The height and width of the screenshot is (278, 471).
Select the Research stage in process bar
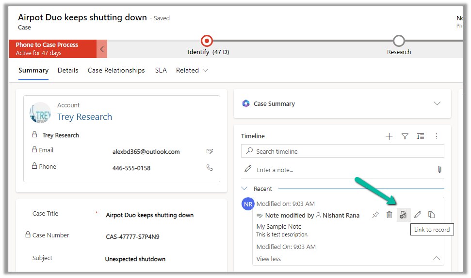click(399, 41)
